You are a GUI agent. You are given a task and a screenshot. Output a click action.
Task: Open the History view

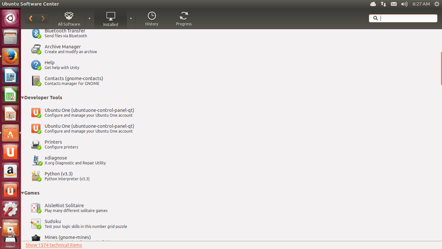coord(151,18)
